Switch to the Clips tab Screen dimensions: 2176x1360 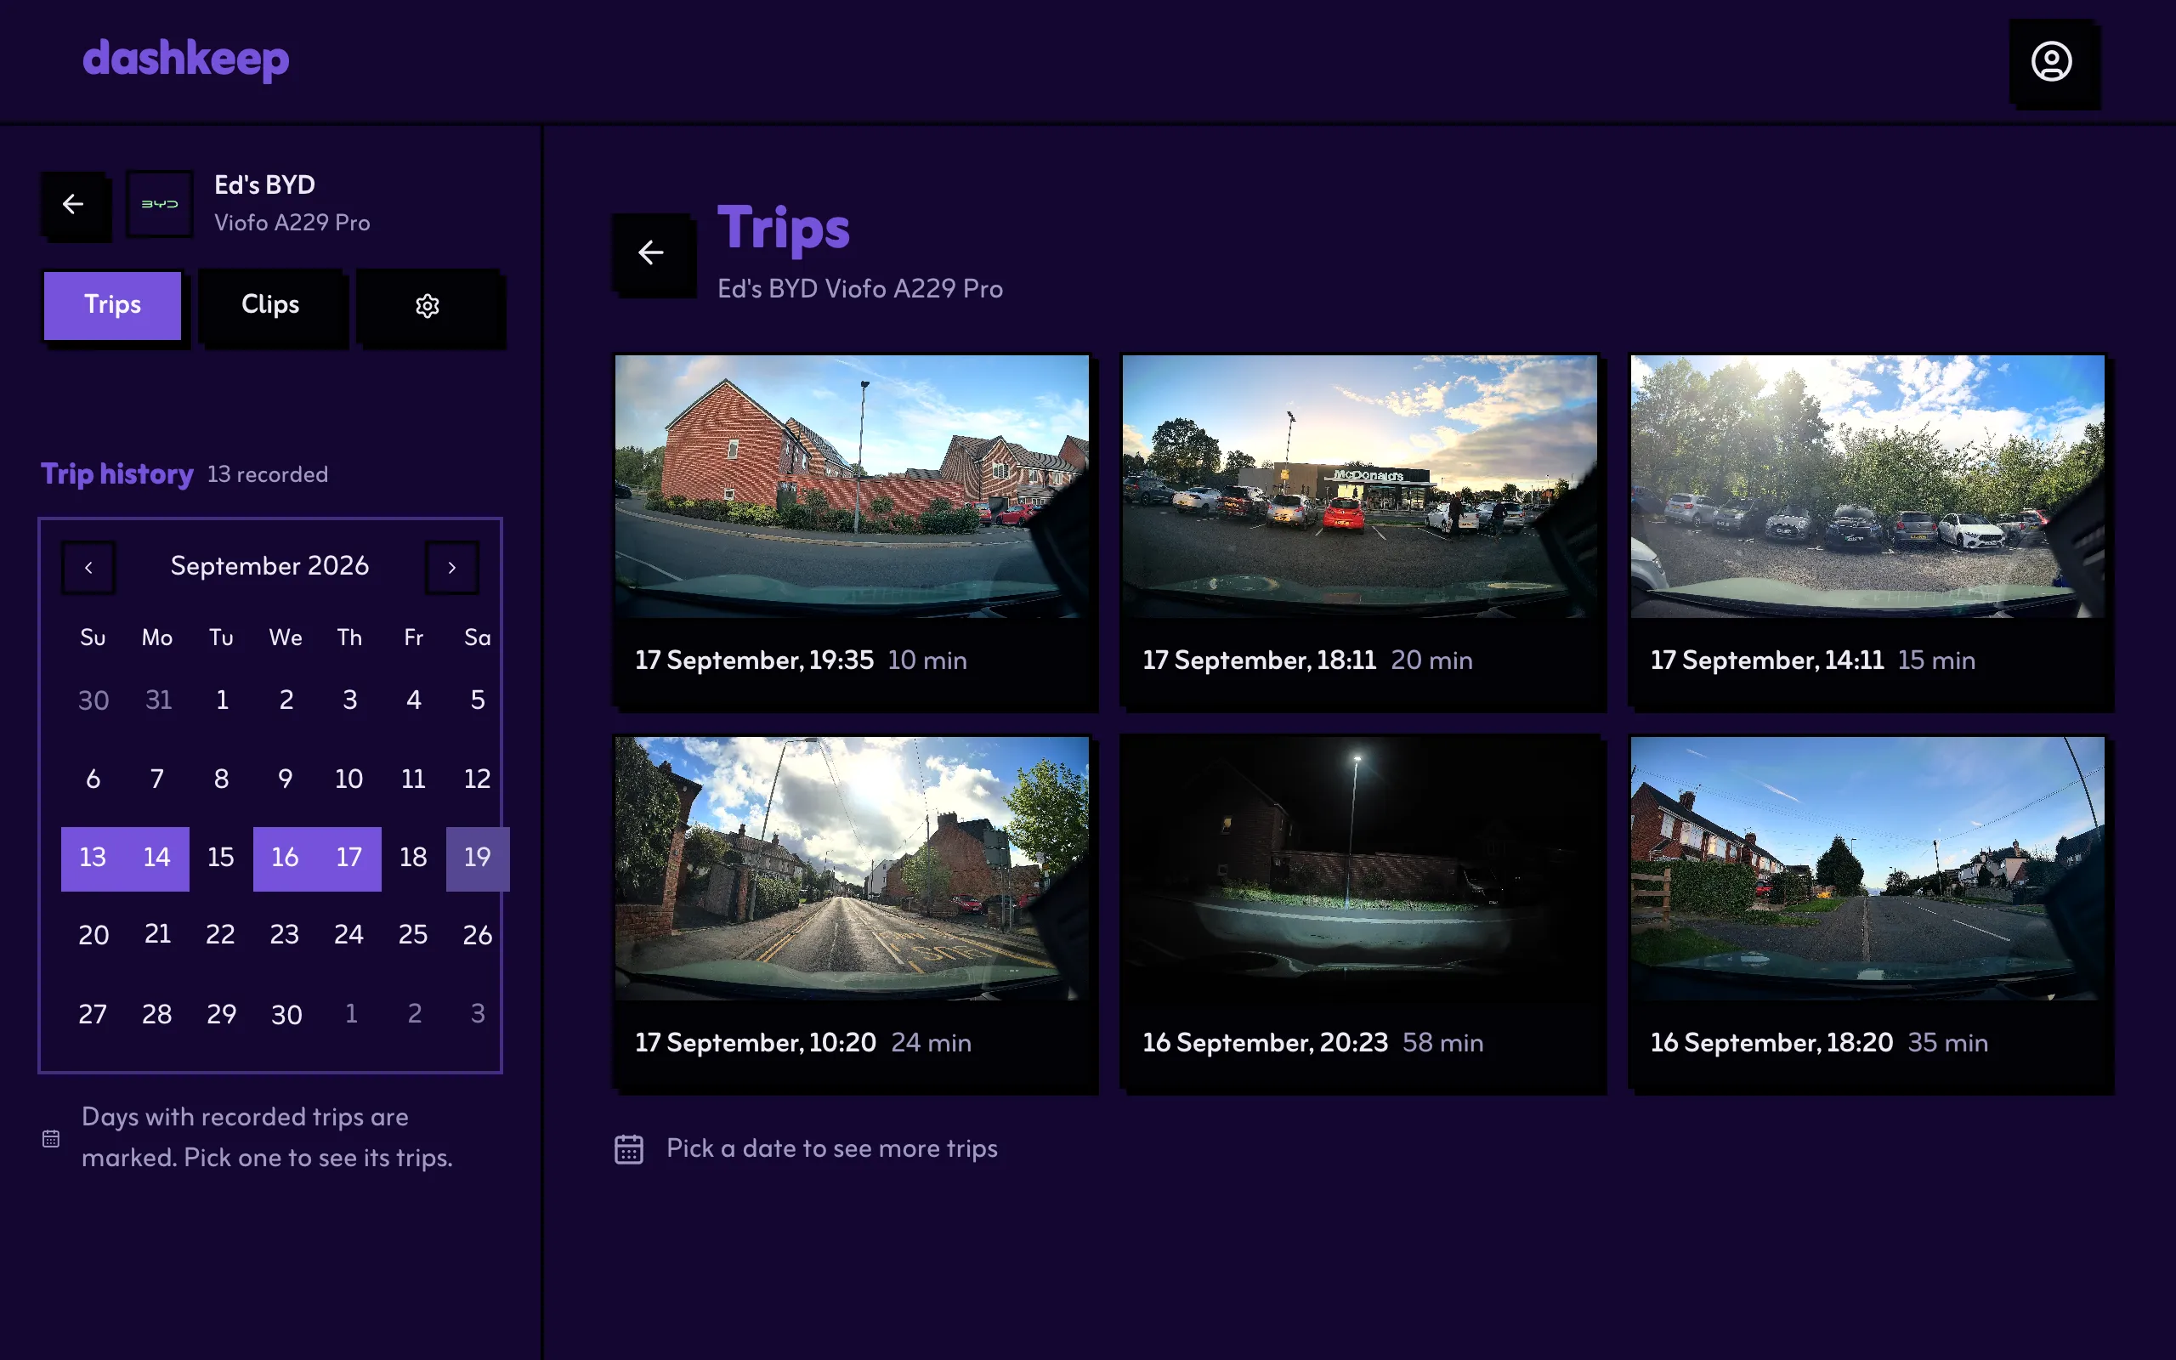pos(270,305)
